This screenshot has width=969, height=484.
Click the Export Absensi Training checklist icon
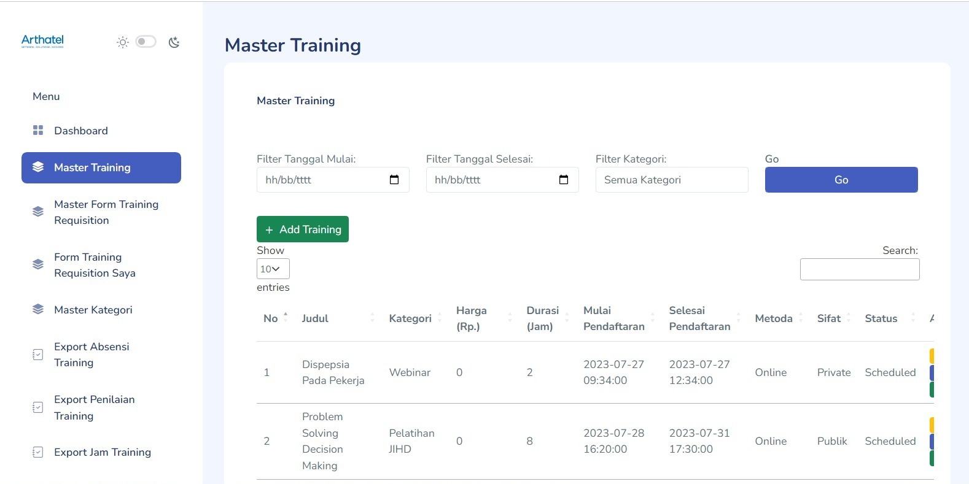(x=38, y=355)
